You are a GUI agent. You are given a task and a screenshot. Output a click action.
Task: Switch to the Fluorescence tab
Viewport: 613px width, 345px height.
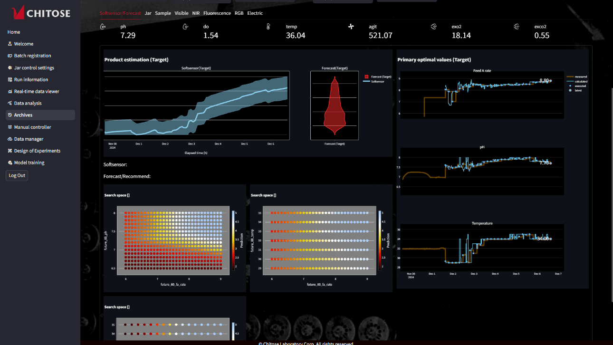click(x=217, y=13)
